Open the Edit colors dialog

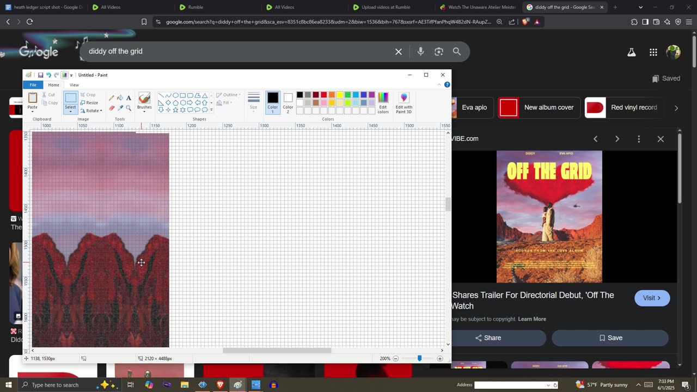(383, 103)
